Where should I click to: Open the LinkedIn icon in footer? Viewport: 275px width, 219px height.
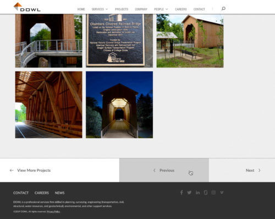[x=197, y=193]
